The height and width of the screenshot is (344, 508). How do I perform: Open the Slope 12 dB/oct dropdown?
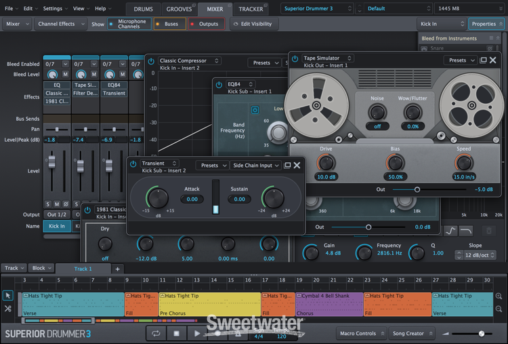[x=480, y=255]
